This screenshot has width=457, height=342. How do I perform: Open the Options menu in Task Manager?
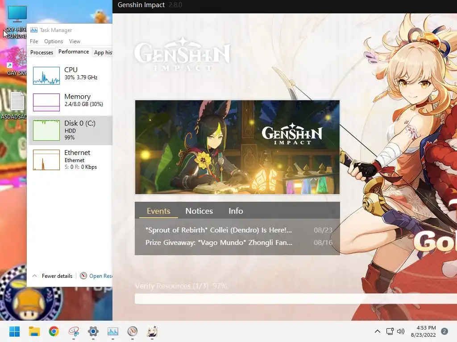(54, 41)
